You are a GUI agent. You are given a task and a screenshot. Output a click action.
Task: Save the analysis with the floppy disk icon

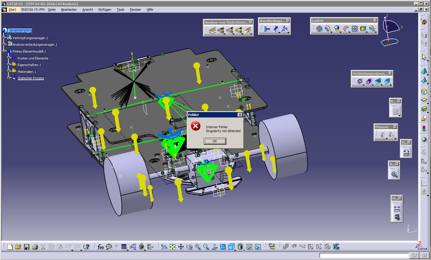coord(26,247)
